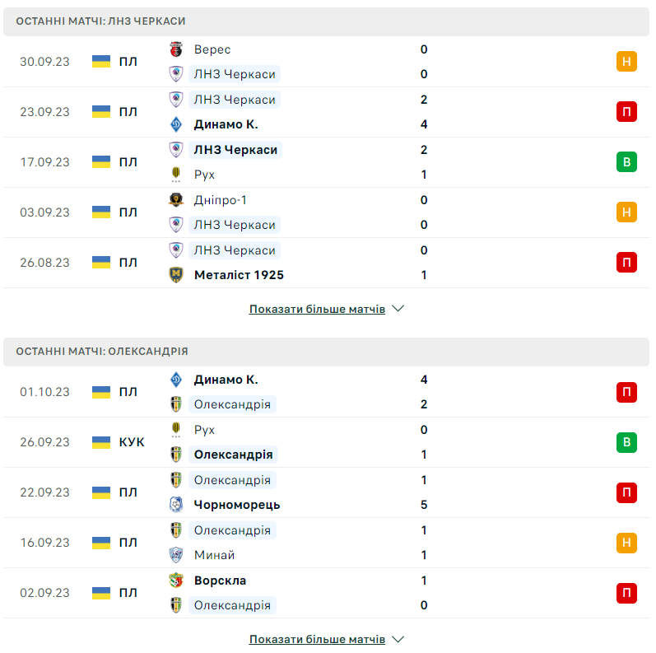
Task: Click the Рух club logo in the 17.09.23 match
Action: tap(175, 175)
